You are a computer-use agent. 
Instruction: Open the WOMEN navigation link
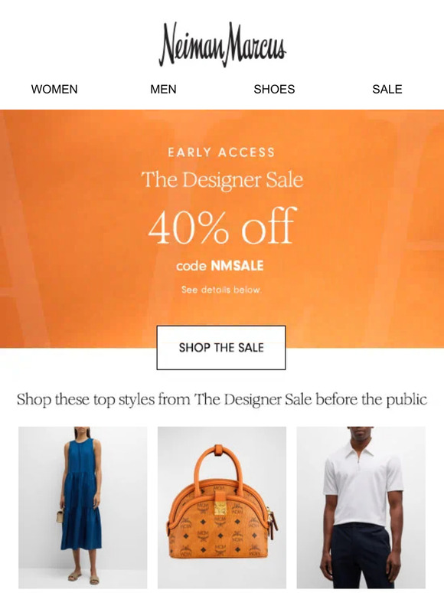point(54,89)
